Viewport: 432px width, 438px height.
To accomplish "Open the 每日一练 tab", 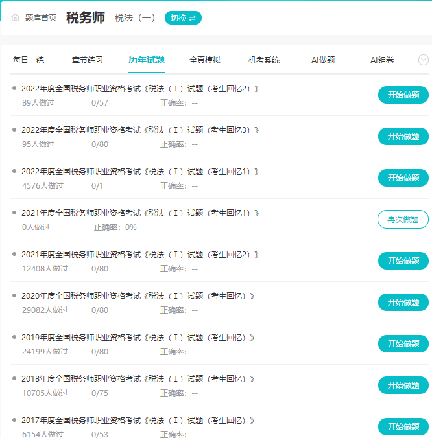I will click(x=29, y=60).
